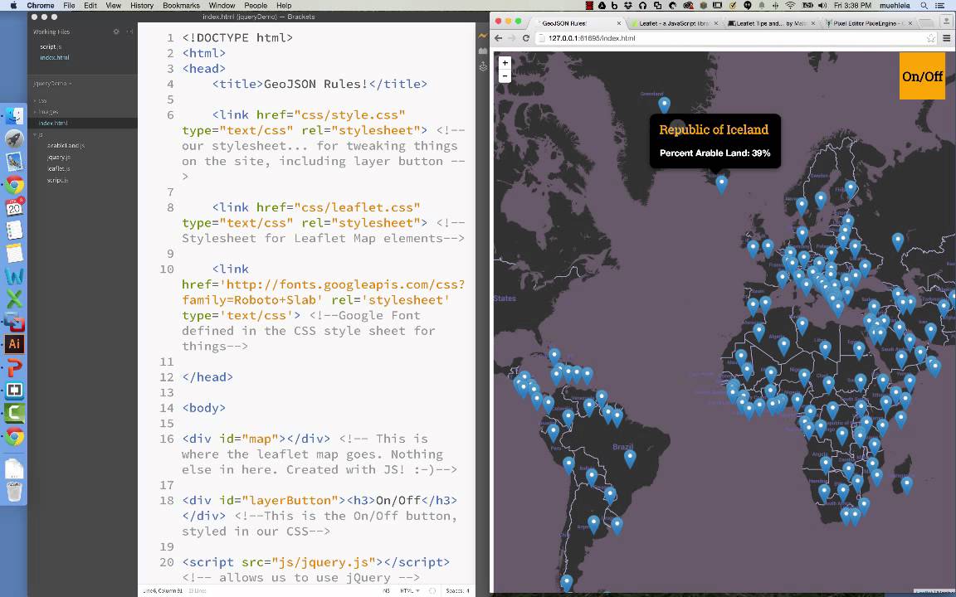Click the map zoom in plus button
Image resolution: width=956 pixels, height=597 pixels.
[x=505, y=62]
